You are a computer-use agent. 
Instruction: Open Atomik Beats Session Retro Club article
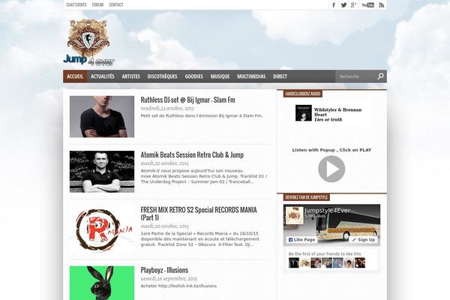pyautogui.click(x=192, y=154)
